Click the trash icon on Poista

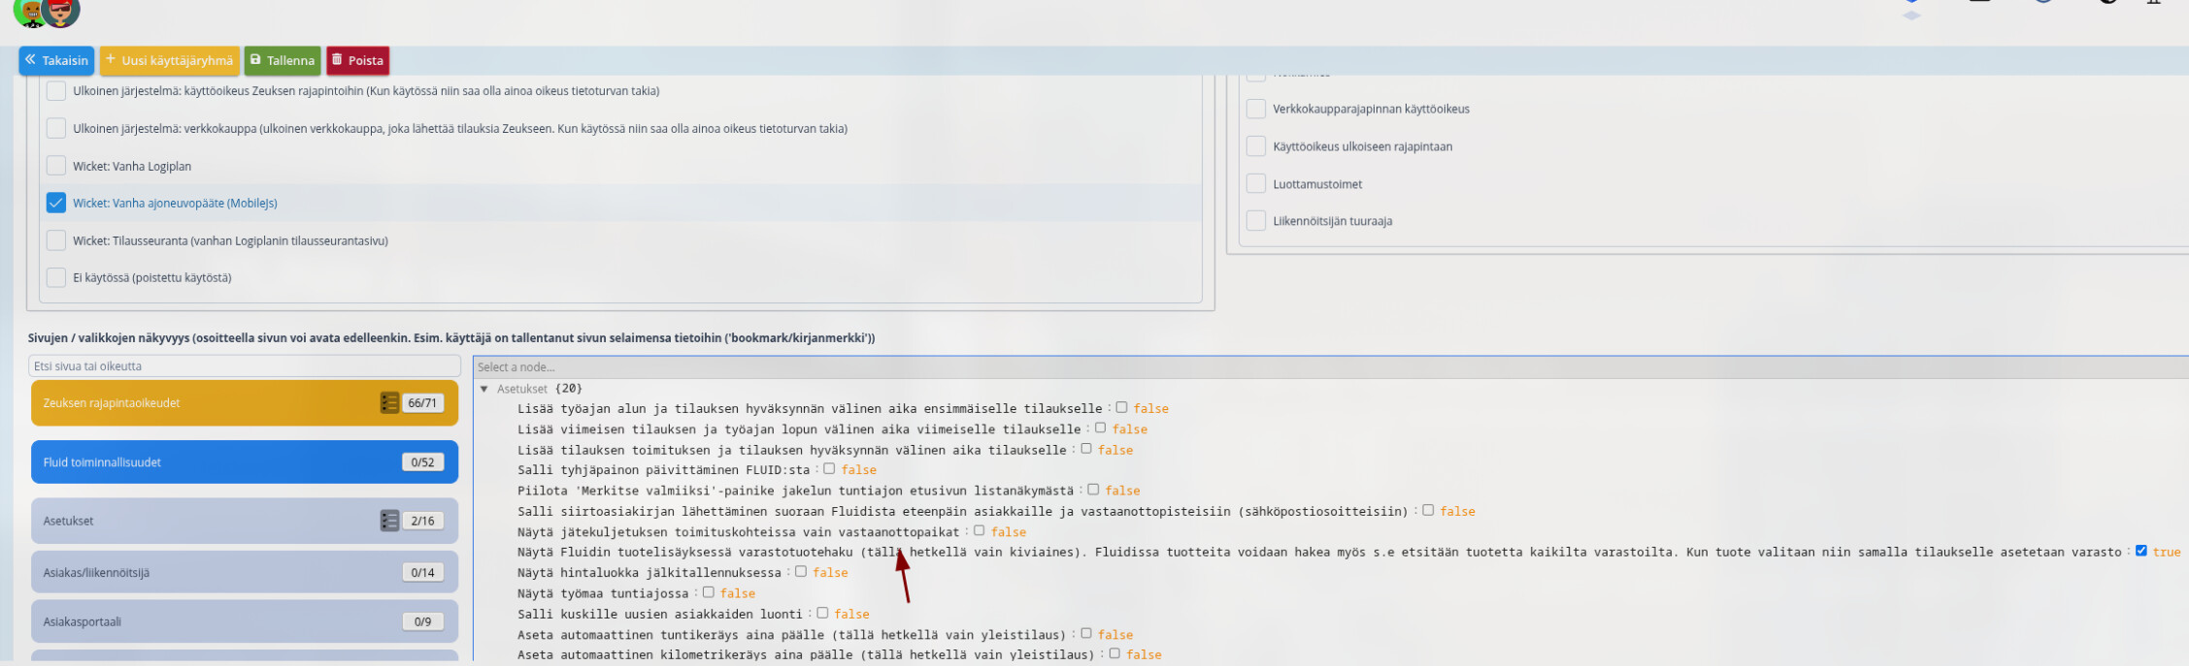coord(337,60)
